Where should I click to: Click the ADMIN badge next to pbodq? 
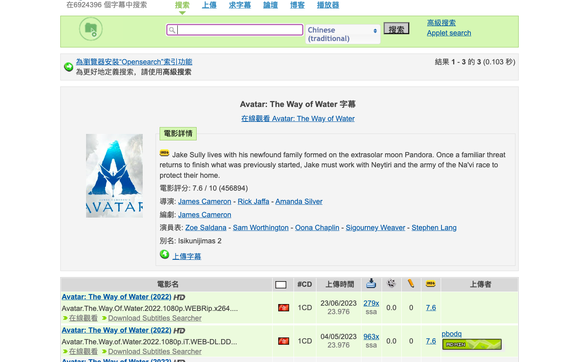point(472,344)
